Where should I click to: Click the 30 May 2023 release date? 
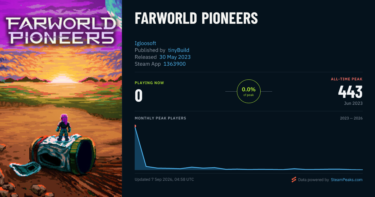[x=175, y=57]
